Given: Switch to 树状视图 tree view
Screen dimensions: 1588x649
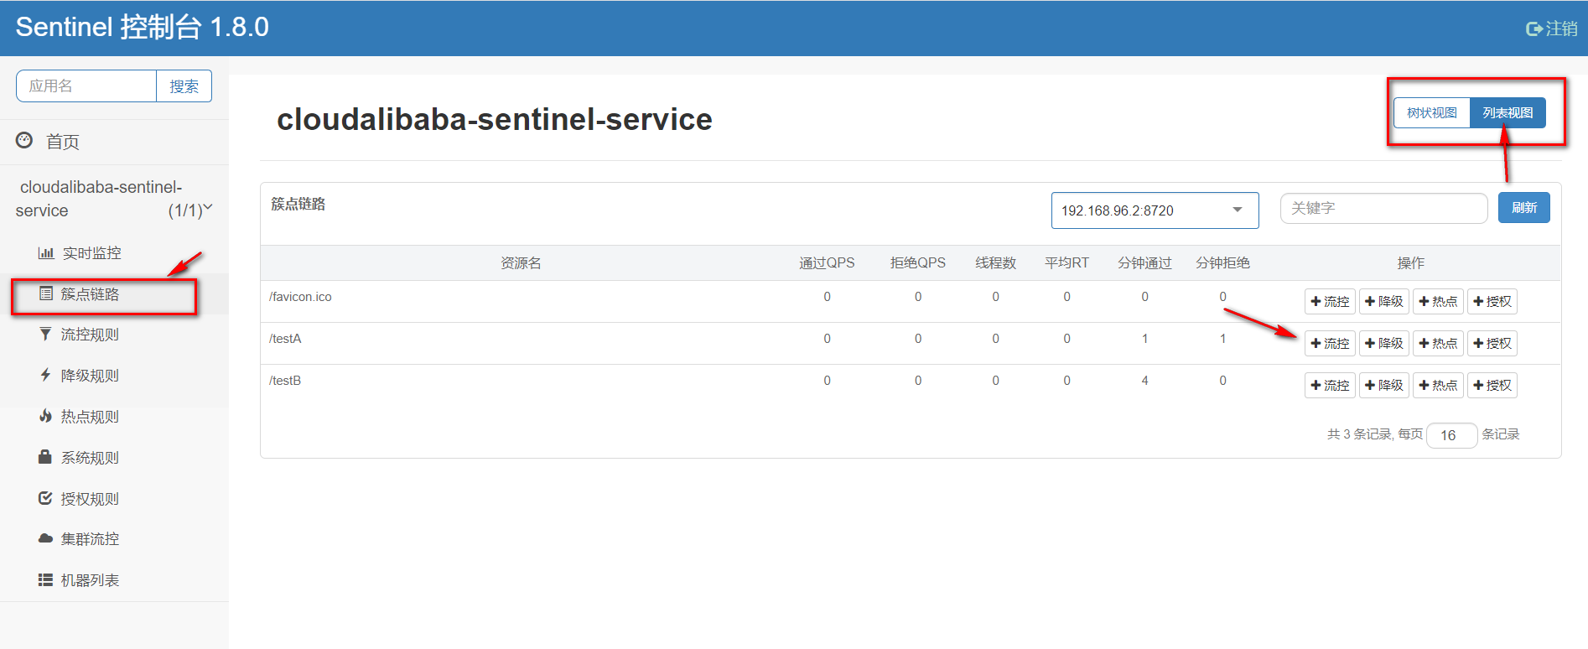Looking at the screenshot, I should 1431,113.
